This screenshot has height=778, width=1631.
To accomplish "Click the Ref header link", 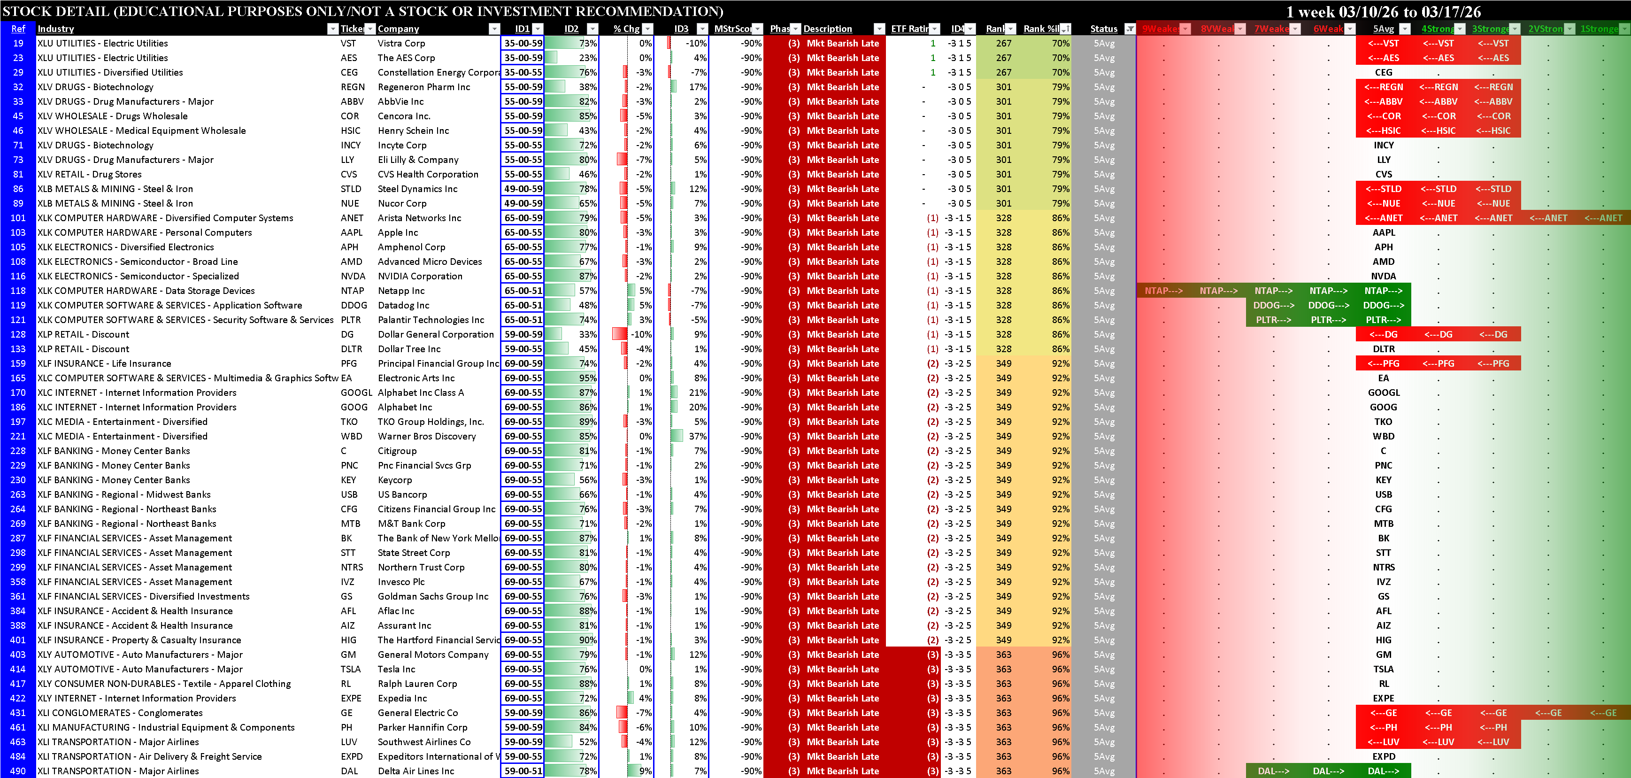I will pos(18,29).
